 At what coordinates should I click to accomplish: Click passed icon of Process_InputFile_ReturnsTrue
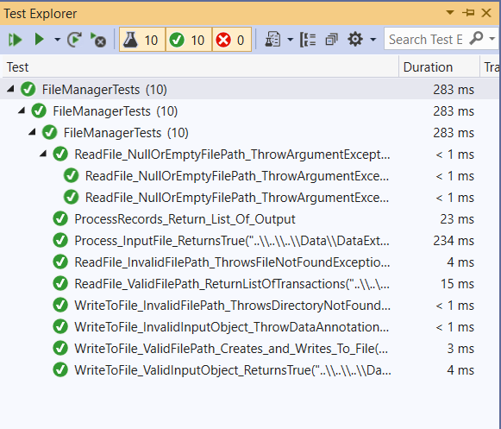coord(60,241)
